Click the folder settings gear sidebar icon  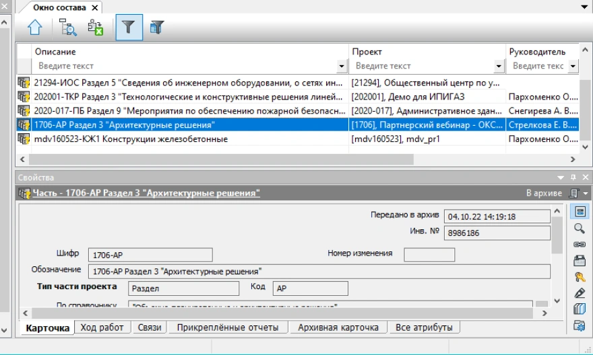pyautogui.click(x=579, y=325)
